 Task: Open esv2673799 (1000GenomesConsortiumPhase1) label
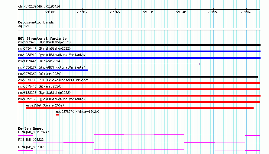(x=54, y=80)
